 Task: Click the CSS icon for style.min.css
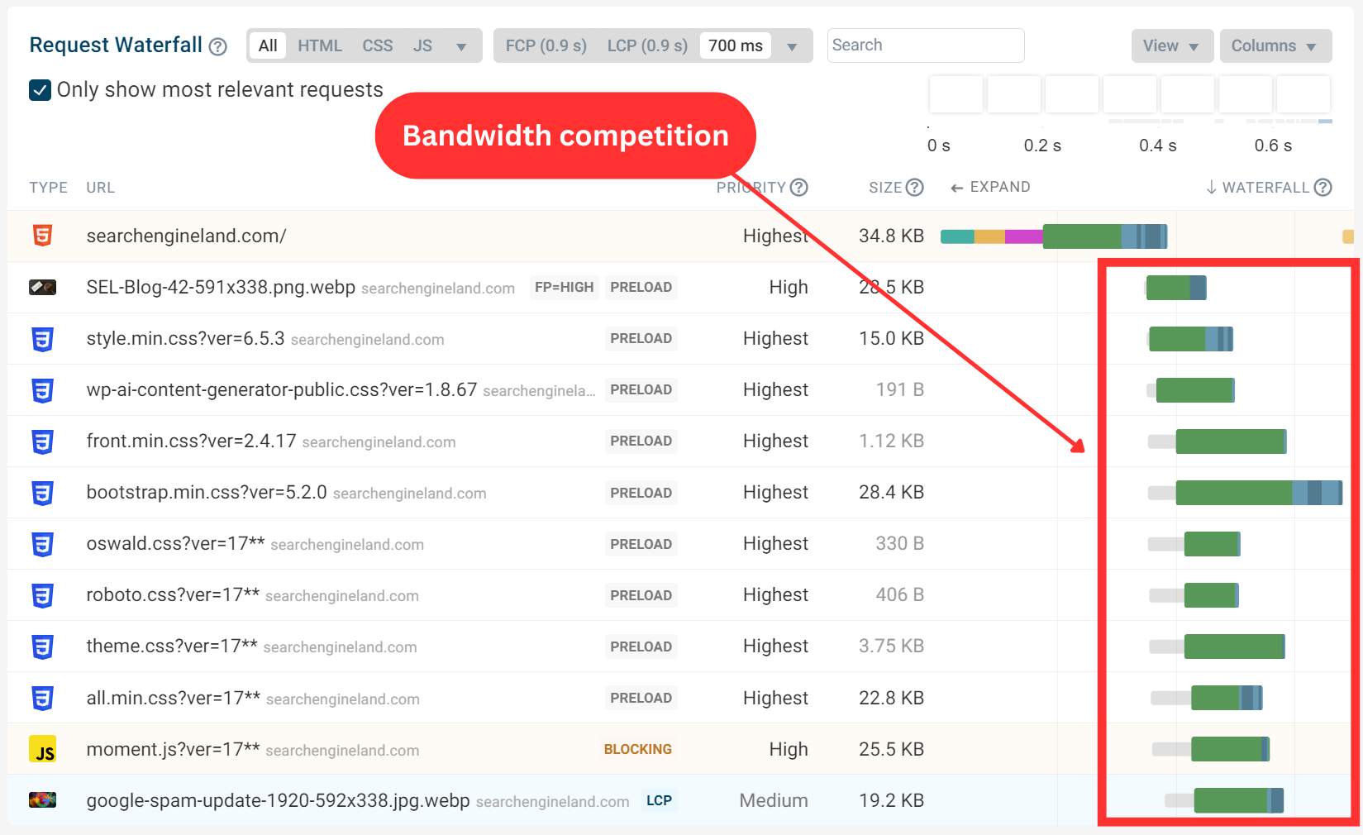point(42,339)
